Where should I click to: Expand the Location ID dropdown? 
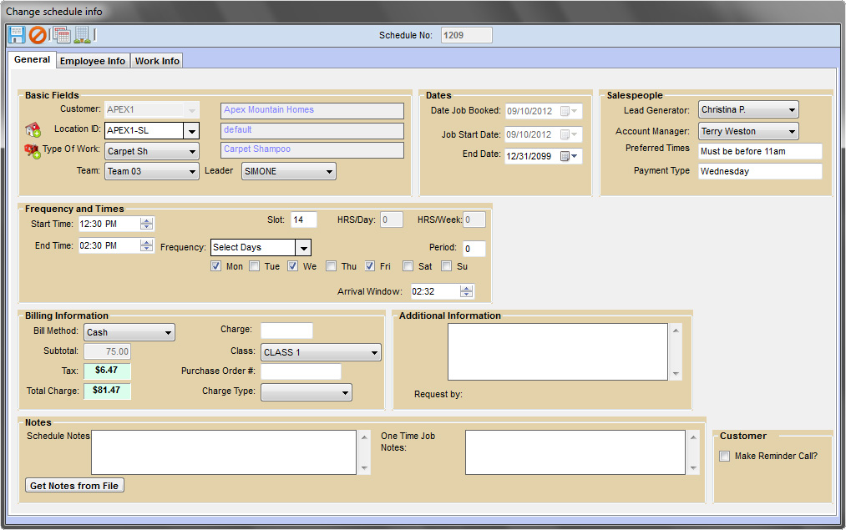pyautogui.click(x=191, y=130)
